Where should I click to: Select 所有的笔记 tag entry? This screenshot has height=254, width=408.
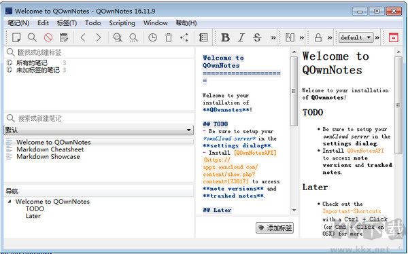pyautogui.click(x=32, y=62)
